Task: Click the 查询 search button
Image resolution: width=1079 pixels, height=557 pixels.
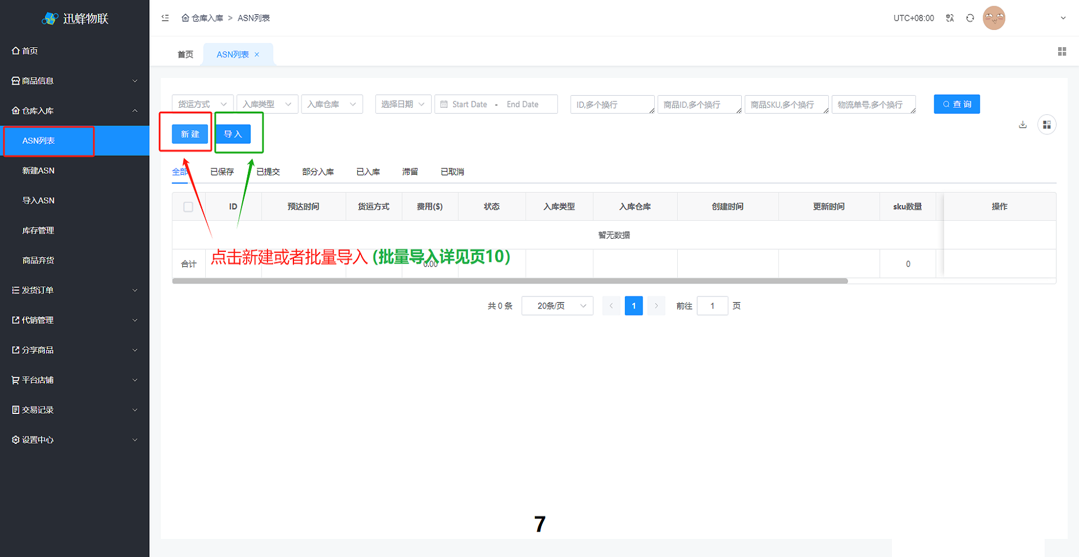Action: coord(957,104)
